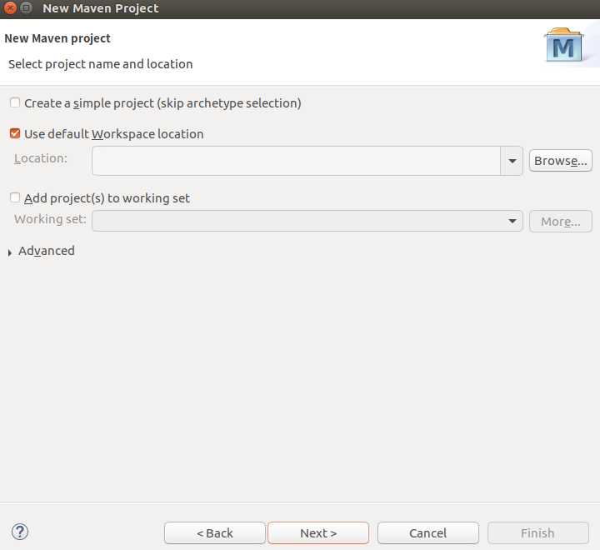Screen dimensions: 600x550
Task: Proceed with the Next > button
Action: (318, 532)
